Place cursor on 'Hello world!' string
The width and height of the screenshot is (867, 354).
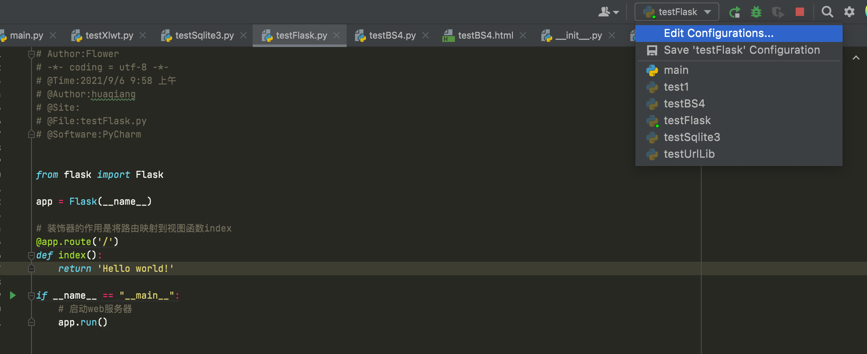136,268
